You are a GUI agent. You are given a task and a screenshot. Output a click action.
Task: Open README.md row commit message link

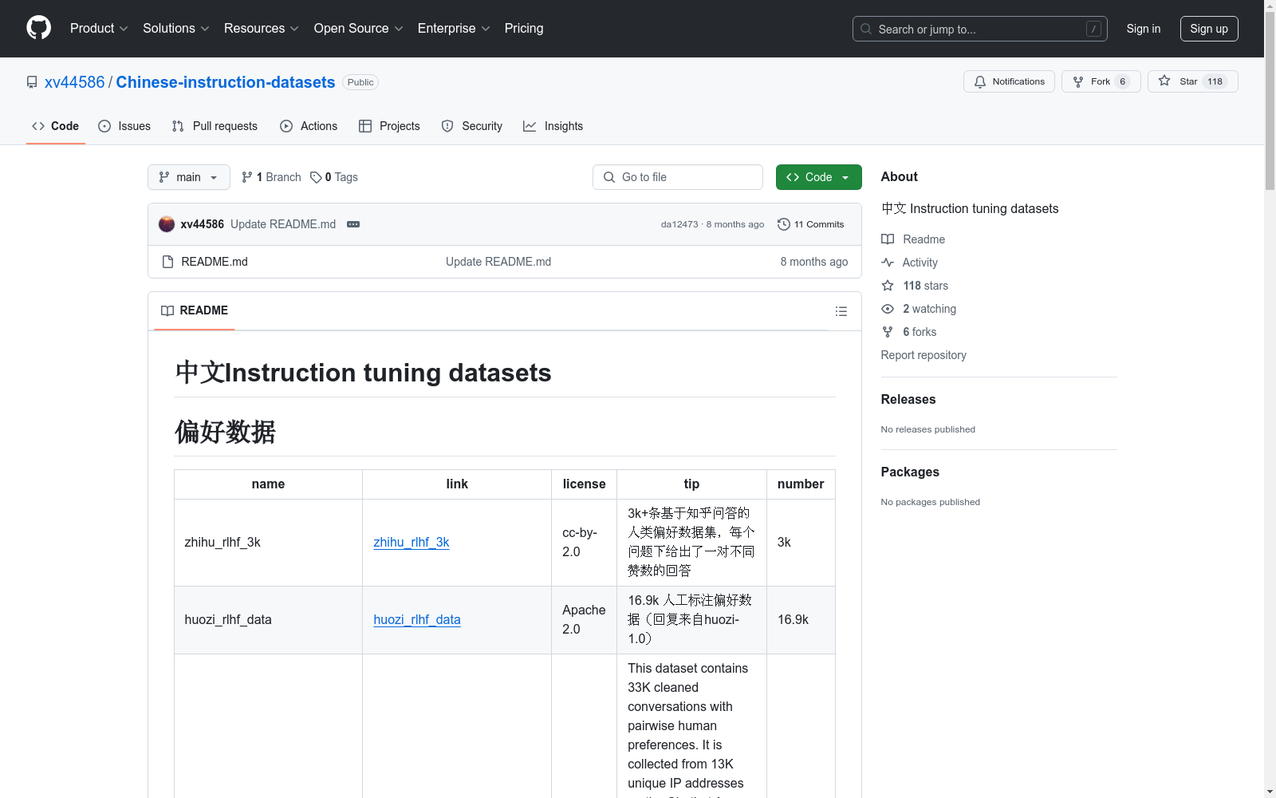[498, 262]
